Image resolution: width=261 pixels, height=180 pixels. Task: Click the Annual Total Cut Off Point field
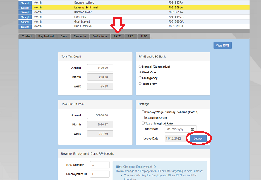100,115
